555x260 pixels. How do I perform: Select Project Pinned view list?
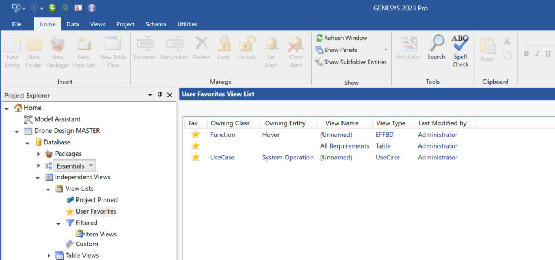click(96, 200)
